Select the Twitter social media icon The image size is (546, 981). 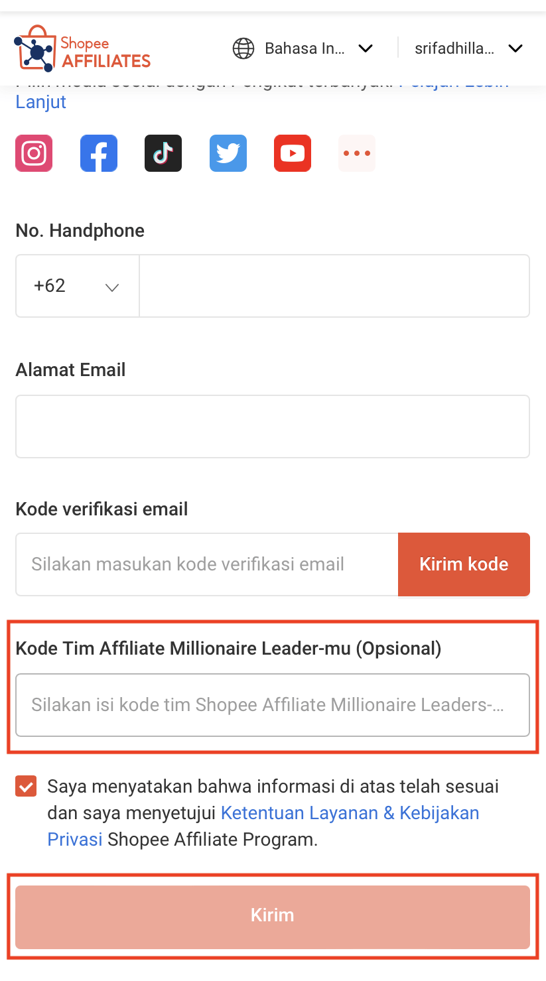coord(228,153)
